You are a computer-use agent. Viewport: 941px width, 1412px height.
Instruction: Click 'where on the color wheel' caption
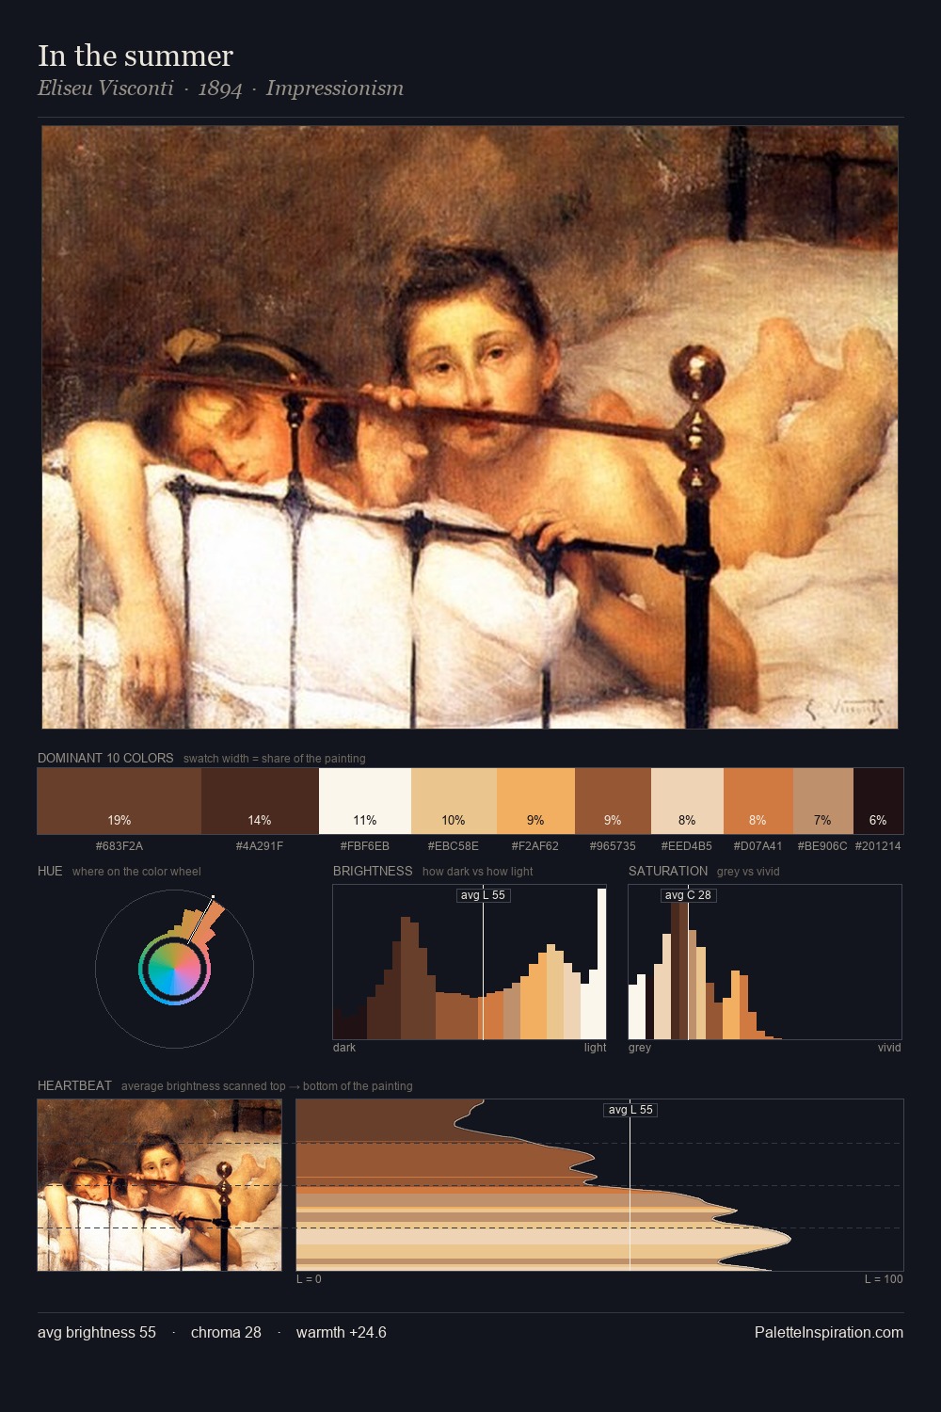coord(136,872)
